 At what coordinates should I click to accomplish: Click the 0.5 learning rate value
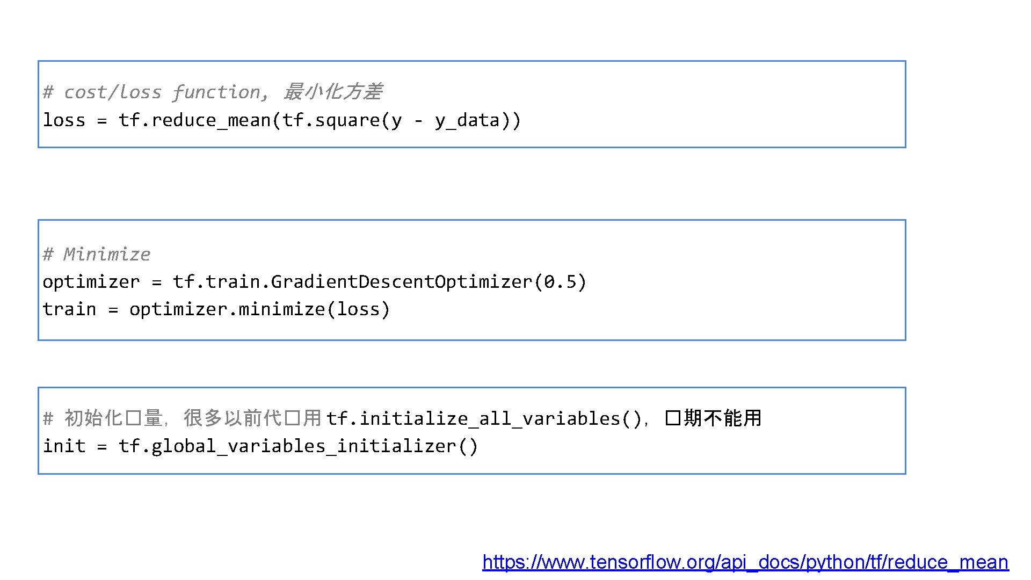click(560, 282)
